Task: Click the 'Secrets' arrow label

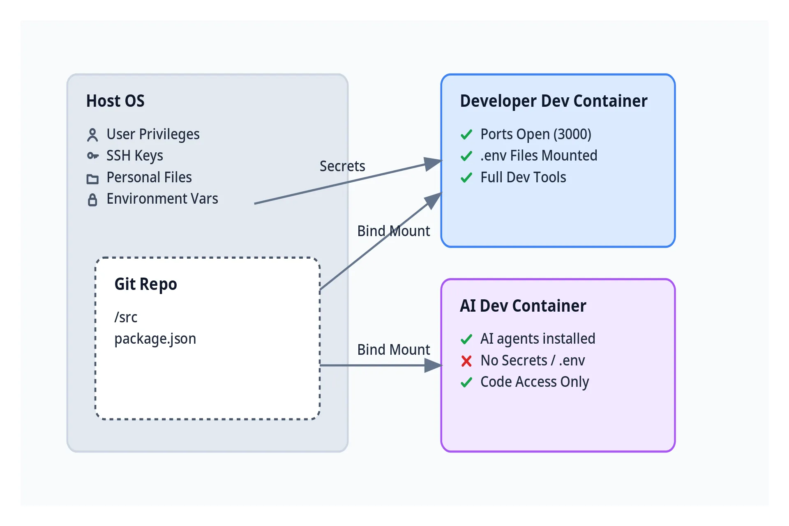Action: point(342,166)
